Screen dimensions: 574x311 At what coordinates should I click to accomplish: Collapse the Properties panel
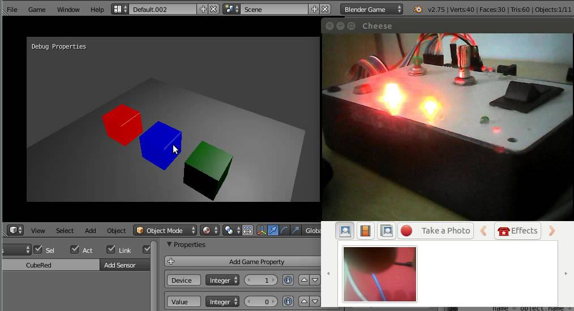[x=169, y=244]
